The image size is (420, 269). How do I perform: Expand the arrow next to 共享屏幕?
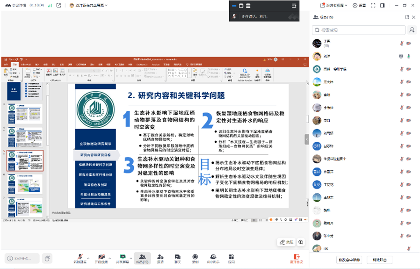tap(131, 257)
